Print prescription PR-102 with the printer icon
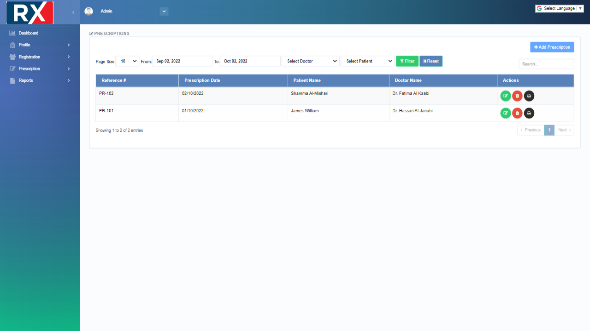Viewport: 590px width, 331px height. (x=529, y=96)
